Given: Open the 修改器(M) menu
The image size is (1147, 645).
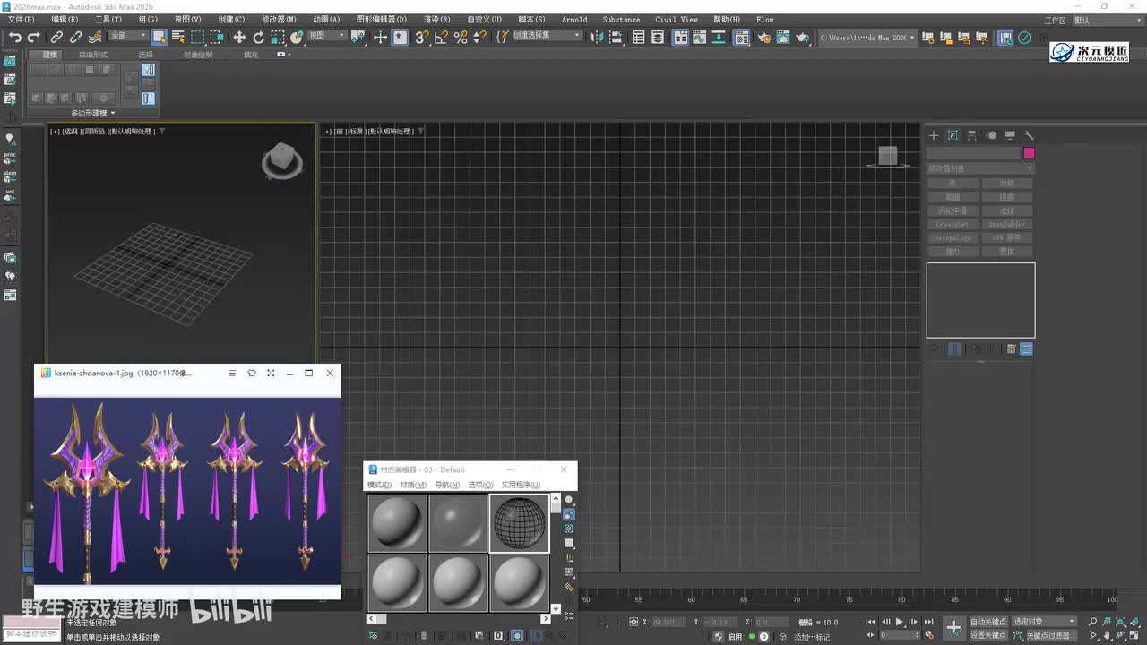Looking at the screenshot, I should (x=278, y=19).
